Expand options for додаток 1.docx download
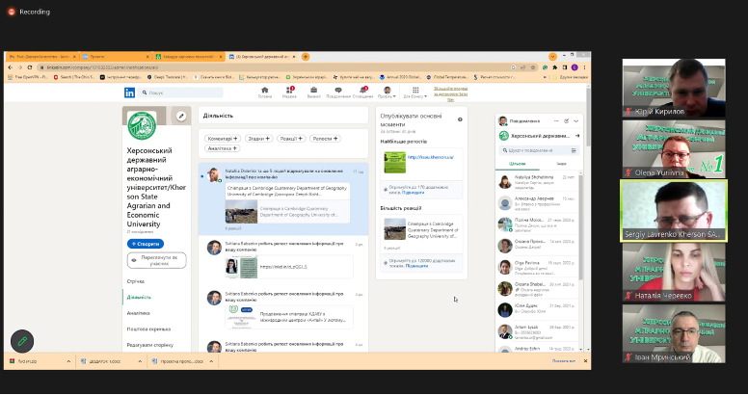This screenshot has width=748, height=395. click(x=140, y=361)
